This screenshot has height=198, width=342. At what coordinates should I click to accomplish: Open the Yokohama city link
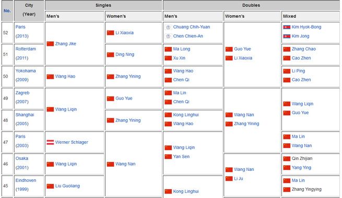(26, 71)
